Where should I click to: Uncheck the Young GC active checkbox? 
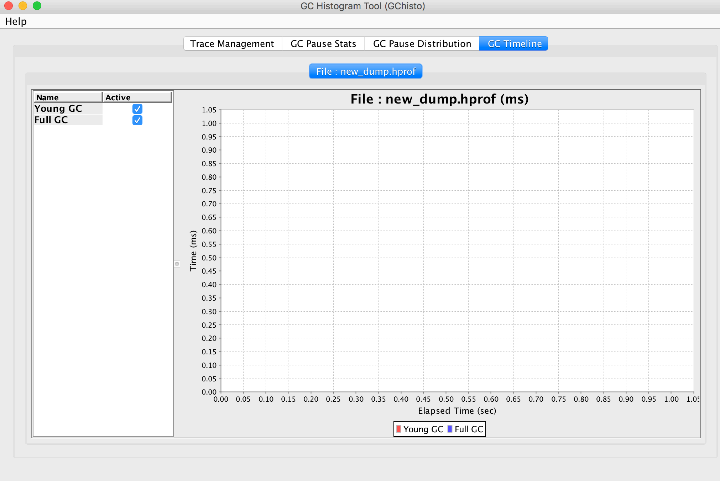(x=137, y=109)
